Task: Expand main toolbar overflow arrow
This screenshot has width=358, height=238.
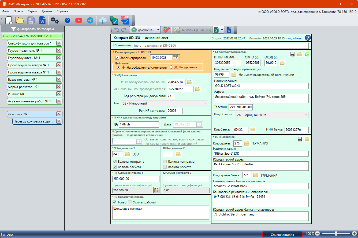Action: (x=133, y=21)
